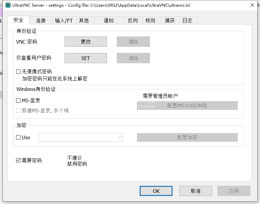Click 取消 to cancel changes
The width and height of the screenshot is (260, 204).
coord(196,191)
